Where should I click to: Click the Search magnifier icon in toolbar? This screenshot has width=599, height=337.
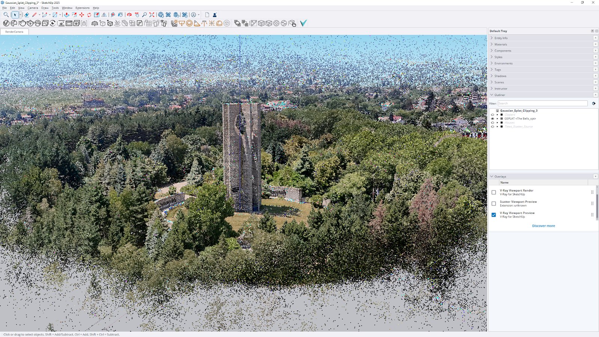pyautogui.click(x=6, y=15)
